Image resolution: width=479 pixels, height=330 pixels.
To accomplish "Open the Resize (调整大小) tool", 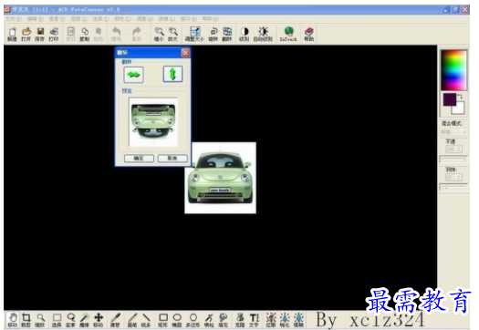I will (x=194, y=35).
